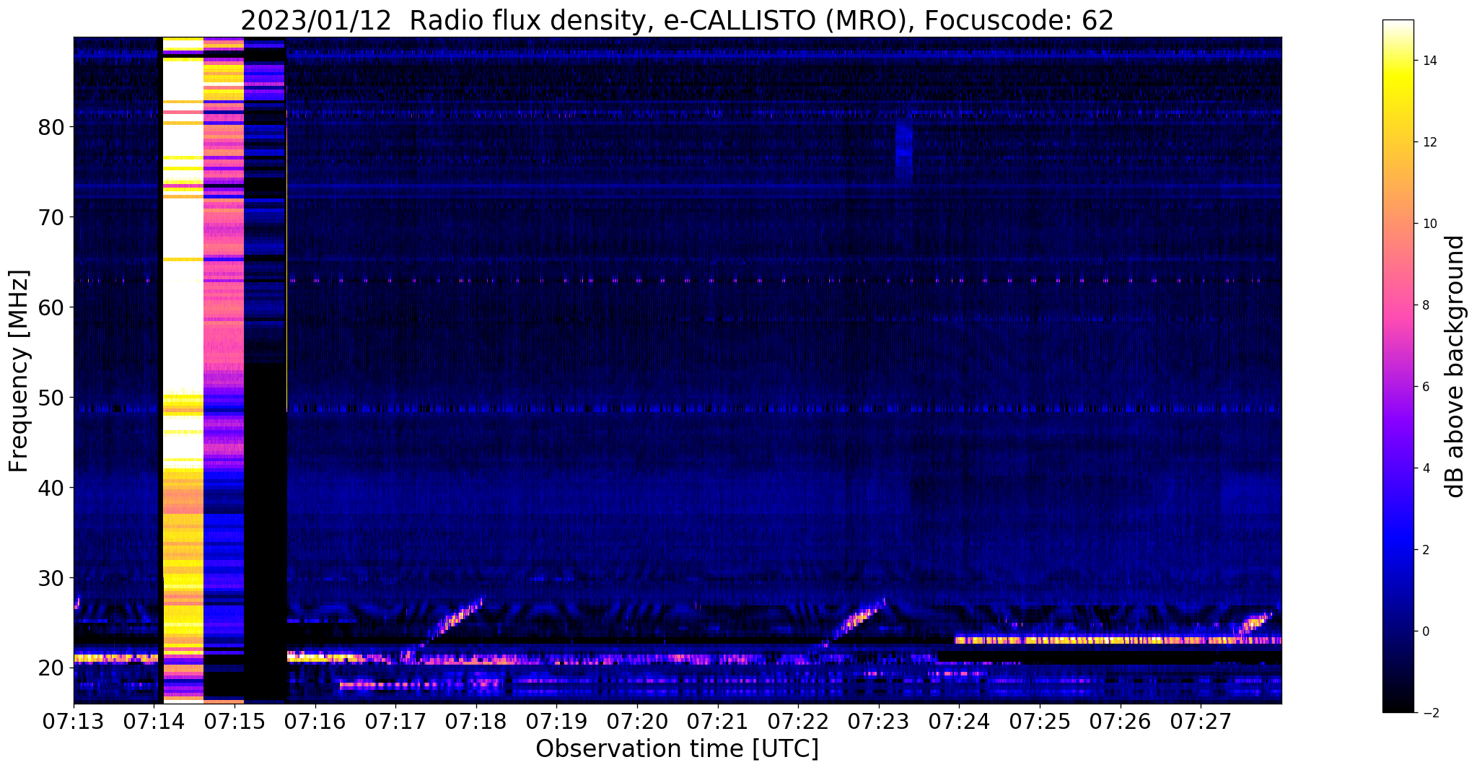The width and height of the screenshot is (1477, 770).
Task: Click the colorbar tick label 8
Action: point(1425,305)
